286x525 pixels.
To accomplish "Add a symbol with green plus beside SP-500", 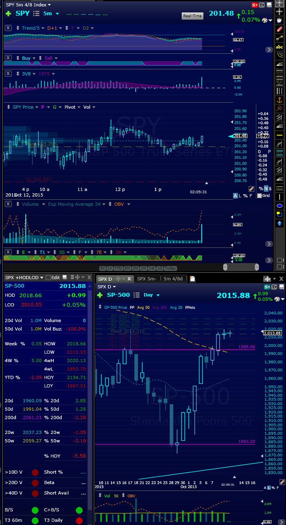I will (100, 295).
